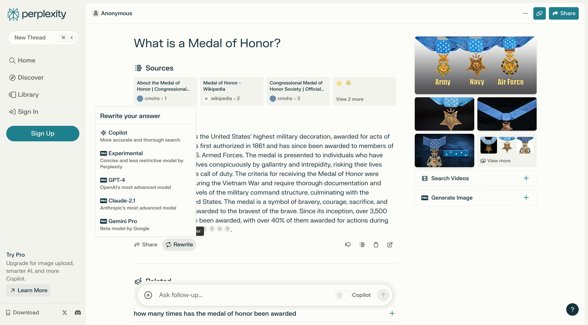The width and height of the screenshot is (588, 325).
Task: Enable the Copilot toggle
Action: point(342,295)
